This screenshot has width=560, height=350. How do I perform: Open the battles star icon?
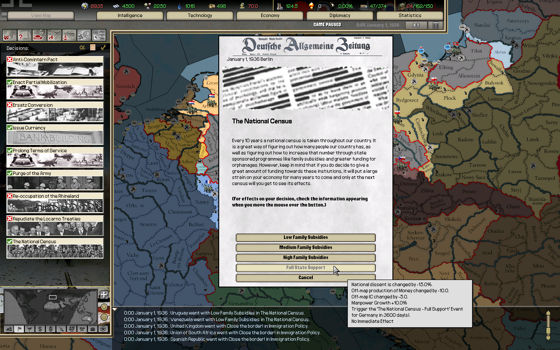(x=84, y=35)
